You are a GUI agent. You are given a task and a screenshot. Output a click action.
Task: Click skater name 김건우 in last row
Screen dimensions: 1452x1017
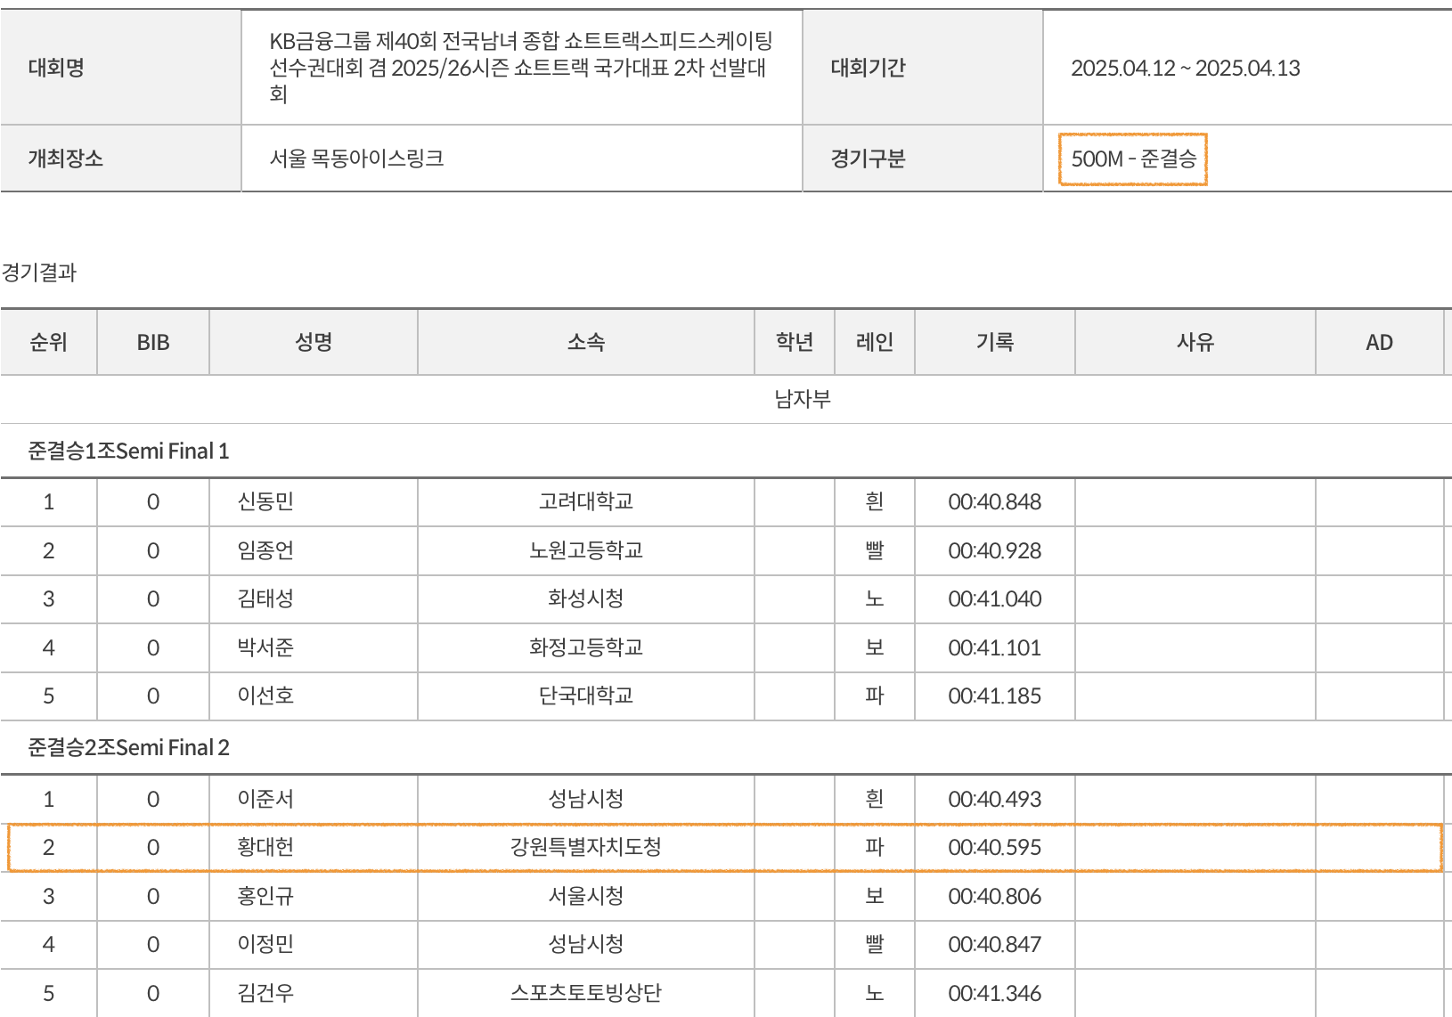point(265,993)
